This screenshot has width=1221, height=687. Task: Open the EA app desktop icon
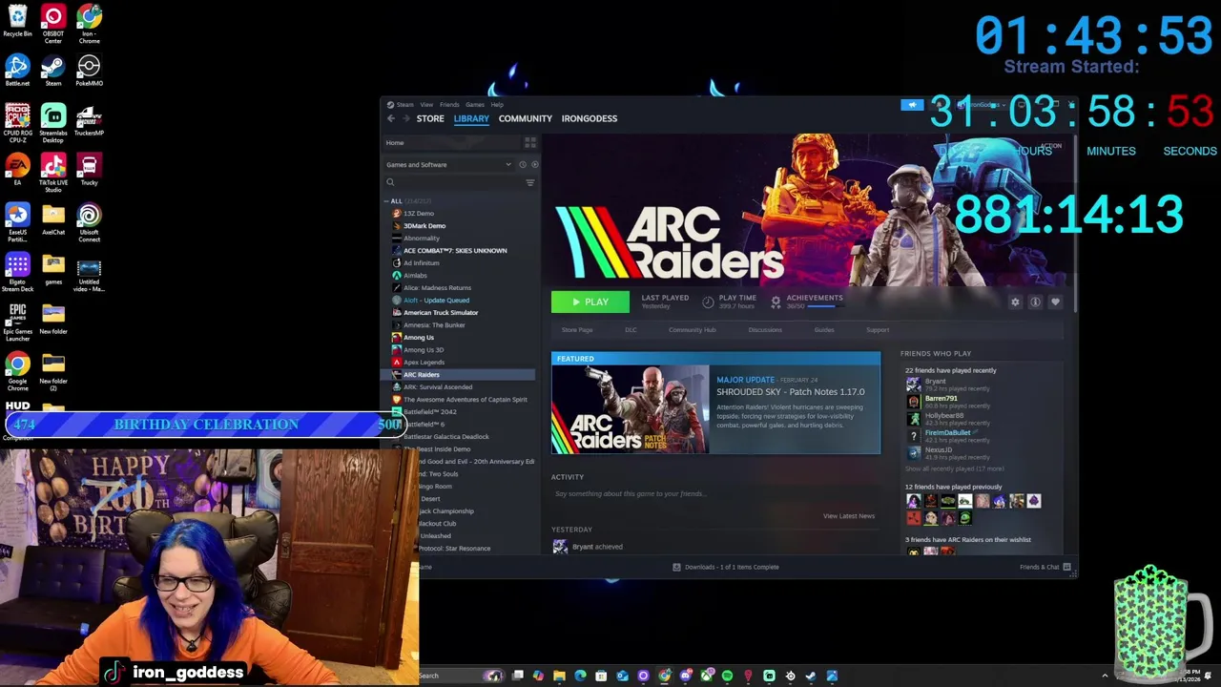pos(17,170)
